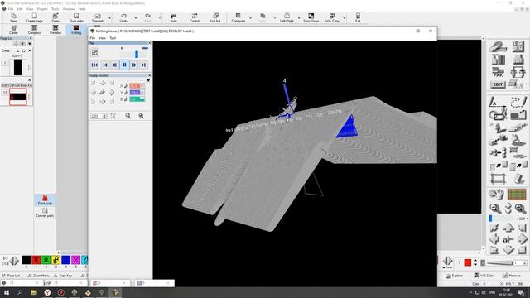
Task: Click the zoom out magnifier in right palette
Action: point(495,209)
